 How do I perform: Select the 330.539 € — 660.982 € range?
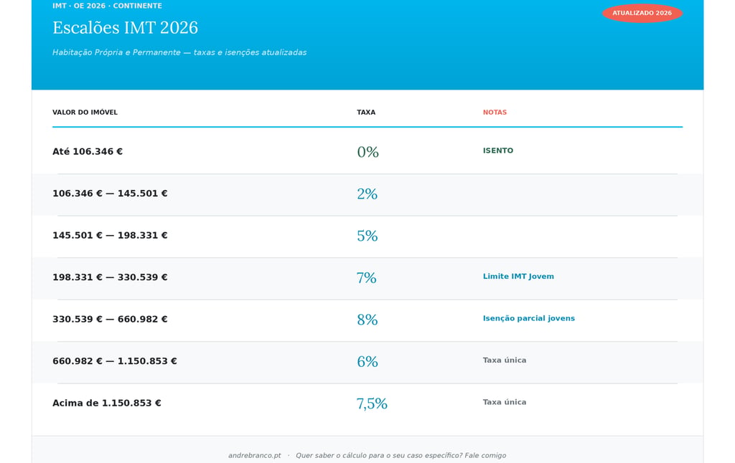[x=110, y=319]
